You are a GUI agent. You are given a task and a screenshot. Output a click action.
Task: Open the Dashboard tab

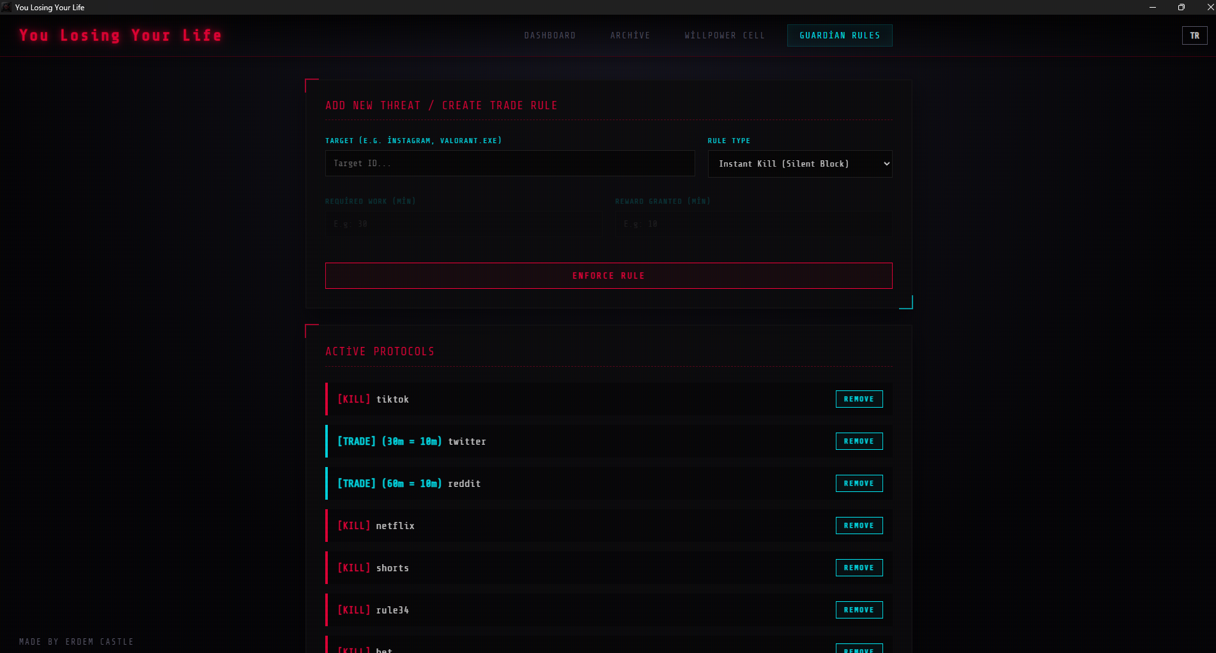550,36
